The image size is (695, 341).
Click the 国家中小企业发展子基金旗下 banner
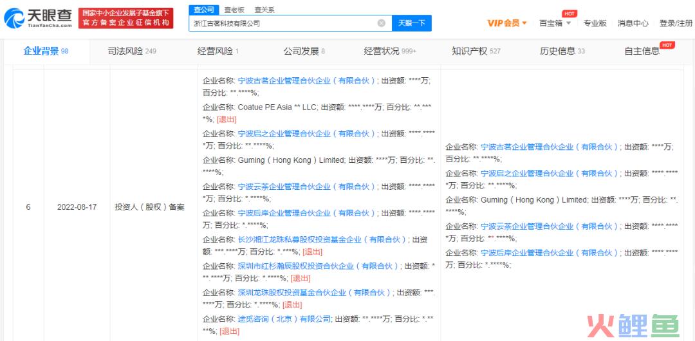point(126,18)
